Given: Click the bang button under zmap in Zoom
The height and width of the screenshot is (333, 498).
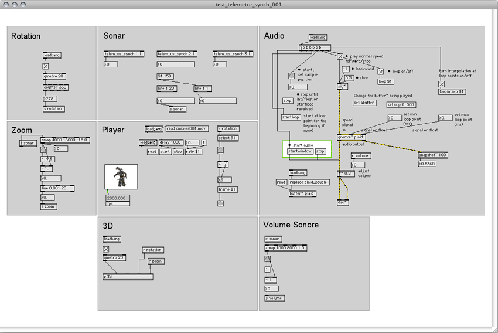Looking at the screenshot, I should pos(44,149).
